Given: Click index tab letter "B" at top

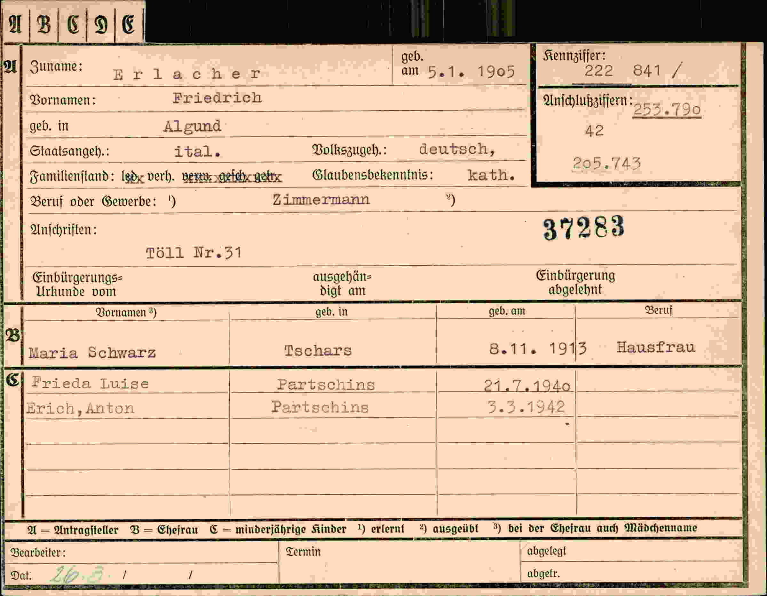Looking at the screenshot, I should point(44,24).
